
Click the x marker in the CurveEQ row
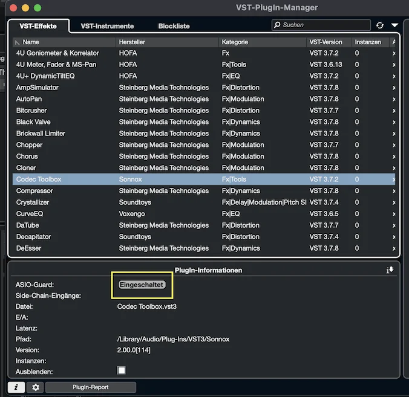[394, 214]
